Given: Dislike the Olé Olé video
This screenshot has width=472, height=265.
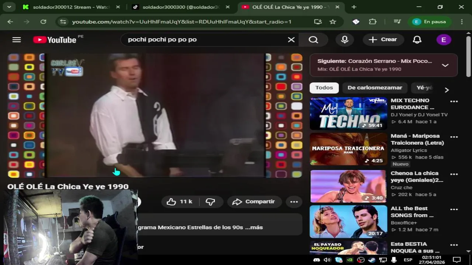Looking at the screenshot, I should [211, 202].
